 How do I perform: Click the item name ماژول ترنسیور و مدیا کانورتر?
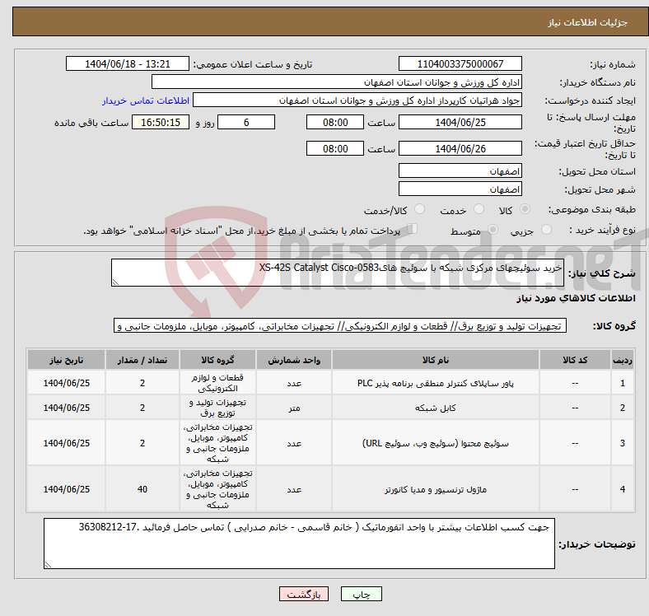[436, 490]
